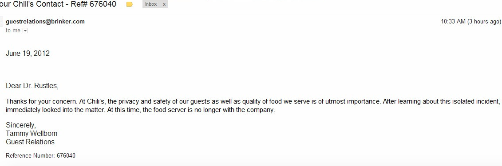Click the "Sincerely," closing line

pos(21,125)
